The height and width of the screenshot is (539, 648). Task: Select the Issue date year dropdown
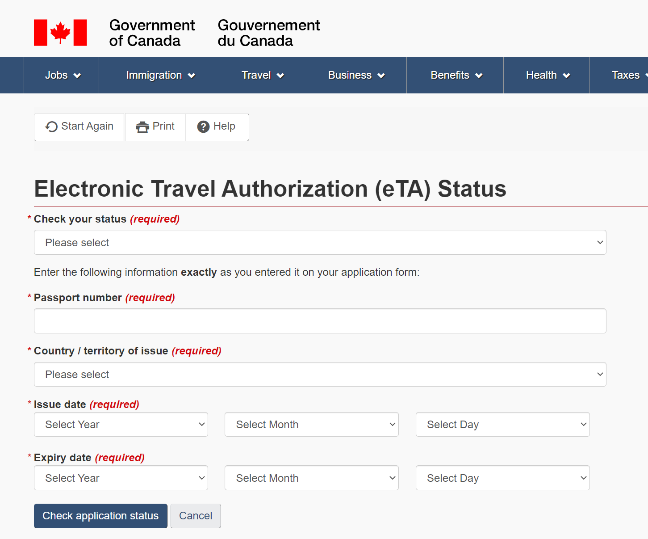coord(121,425)
